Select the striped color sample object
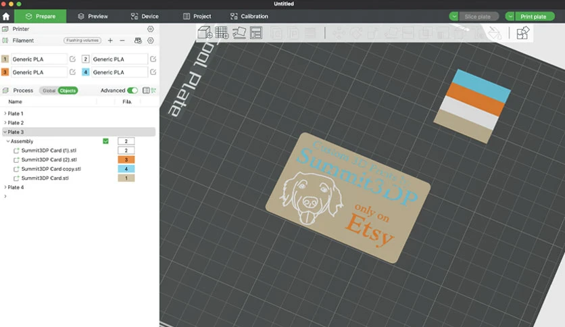The height and width of the screenshot is (327, 565). tap(472, 107)
